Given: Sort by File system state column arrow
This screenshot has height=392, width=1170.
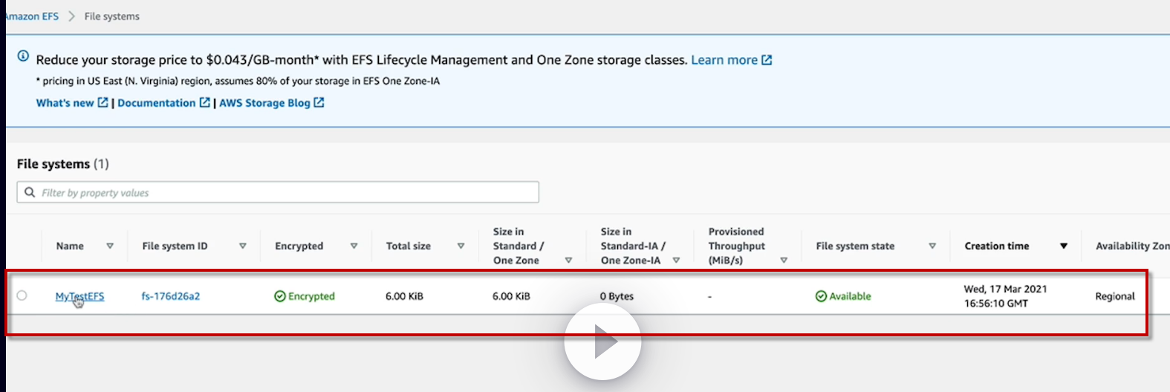Looking at the screenshot, I should pyautogui.click(x=932, y=246).
